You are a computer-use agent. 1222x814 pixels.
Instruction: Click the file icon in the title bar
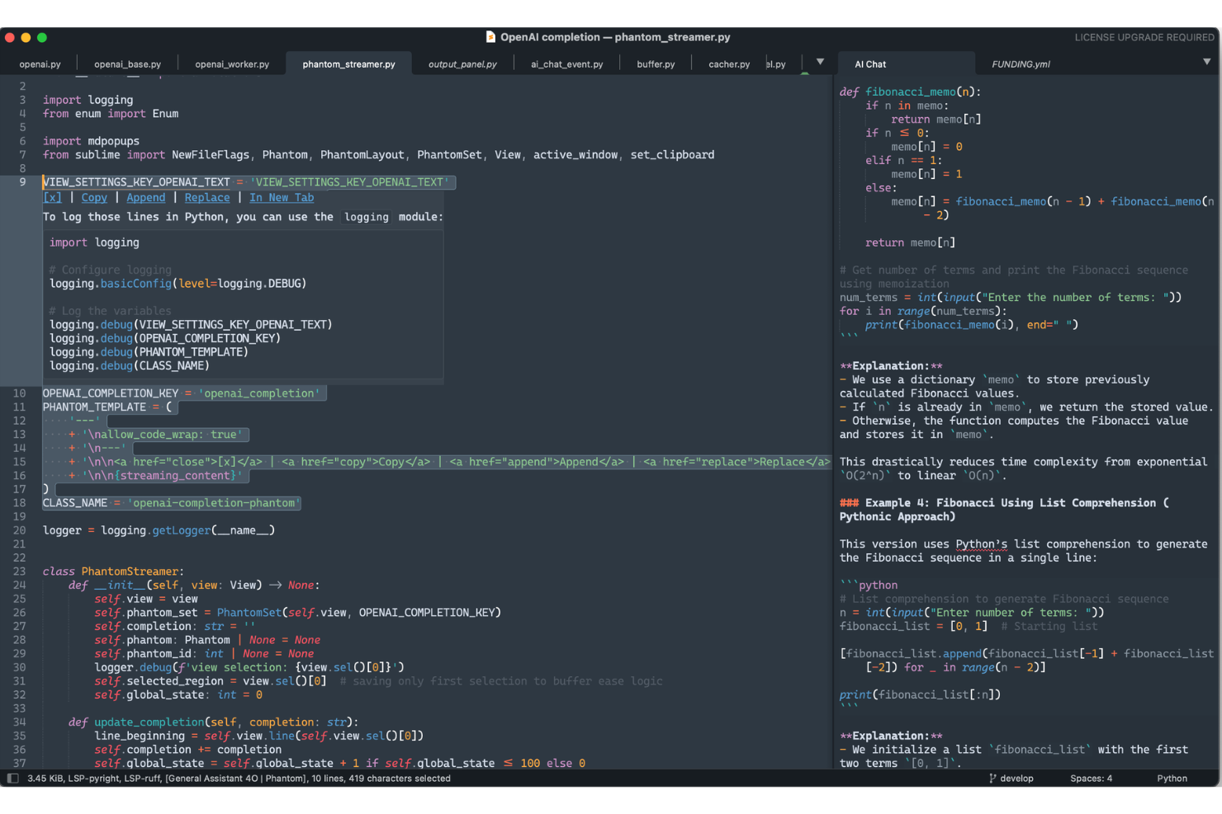490,36
